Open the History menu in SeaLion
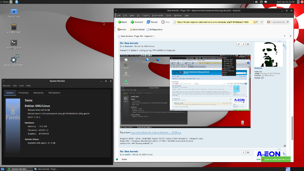This screenshot has width=304, height=171. (x=146, y=15)
